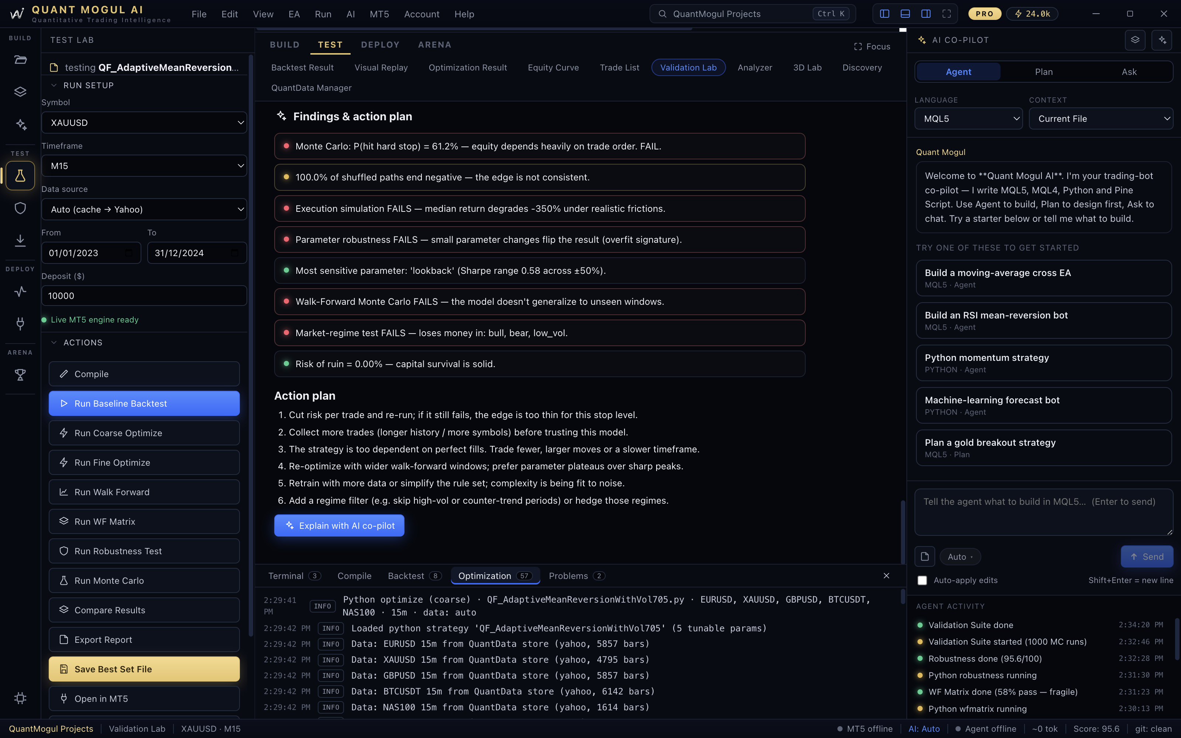Open the Equity Curve sub-tab
This screenshot has height=738, width=1181.
pos(553,68)
